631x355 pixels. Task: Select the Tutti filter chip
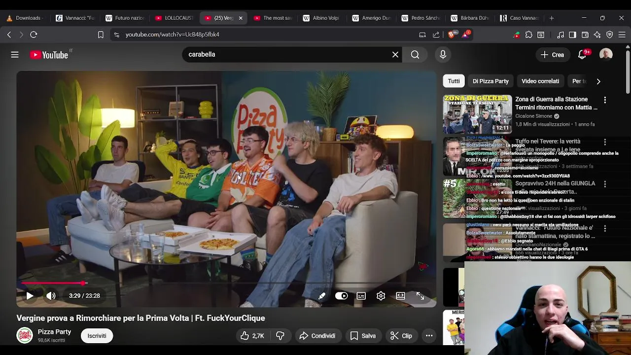pyautogui.click(x=454, y=81)
